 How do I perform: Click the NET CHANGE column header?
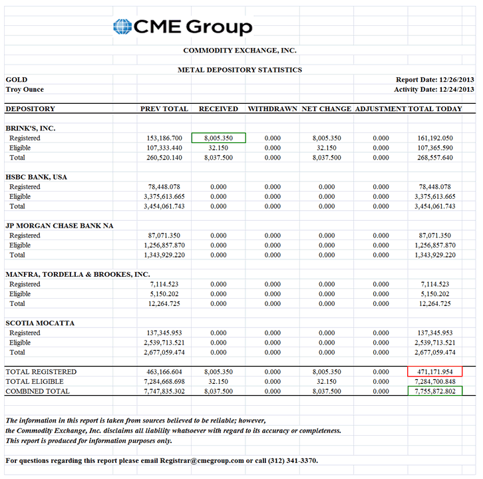326,108
